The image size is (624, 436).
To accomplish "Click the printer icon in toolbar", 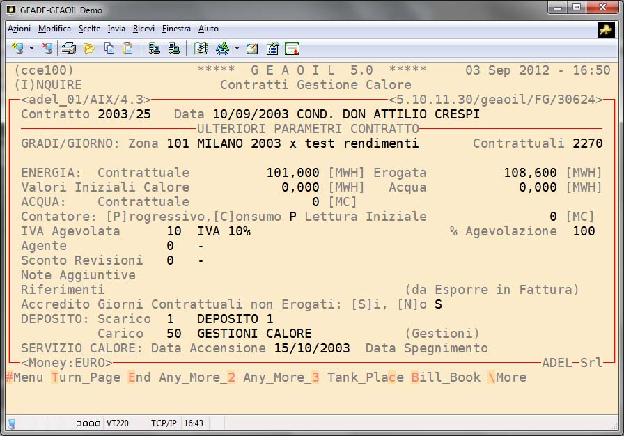I will [x=68, y=49].
